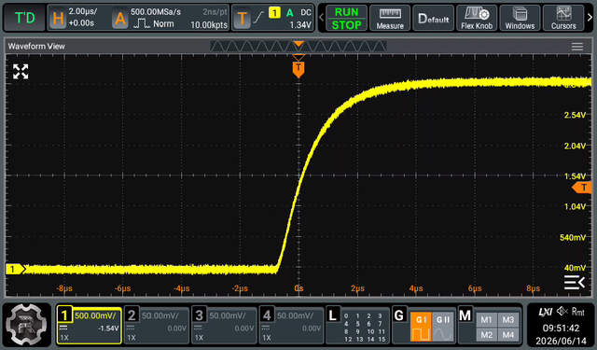Click channel 1 probe ratio 1X
Screen dimensions: 597x350
64,338
